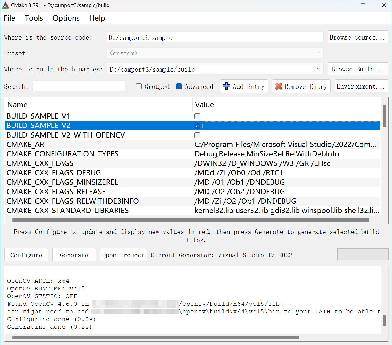The height and width of the screenshot is (345, 392).
Task: Open the Help menu
Action: click(97, 18)
